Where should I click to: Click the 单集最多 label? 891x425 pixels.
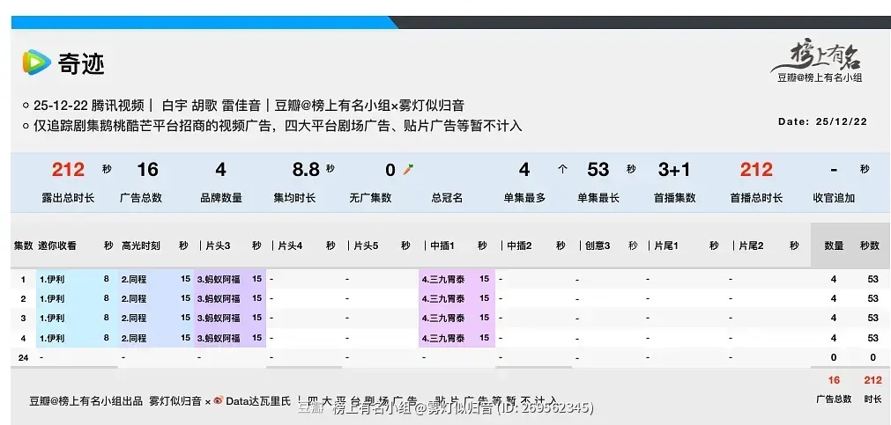(524, 198)
